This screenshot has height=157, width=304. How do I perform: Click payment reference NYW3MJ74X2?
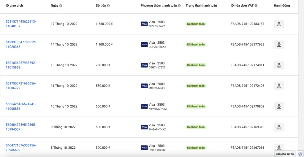[157, 109]
